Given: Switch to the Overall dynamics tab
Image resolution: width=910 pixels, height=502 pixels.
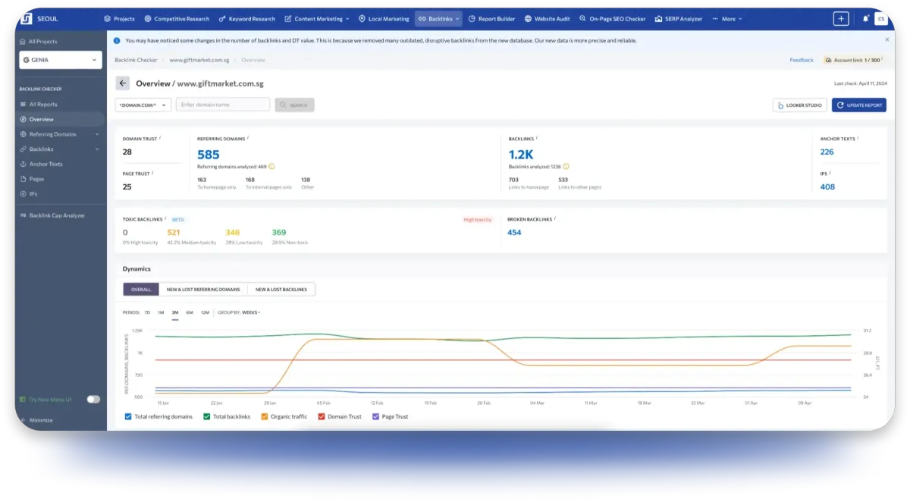Looking at the screenshot, I should (141, 289).
